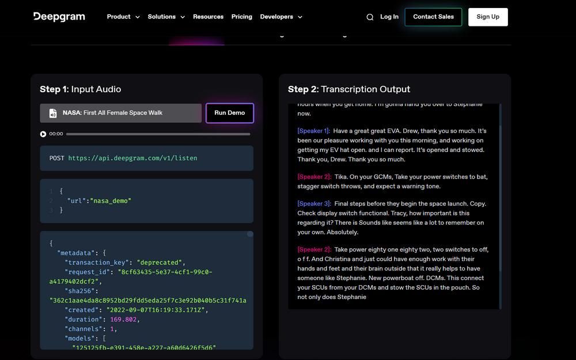
Task: Click the Sign Up button
Action: [x=488, y=17]
